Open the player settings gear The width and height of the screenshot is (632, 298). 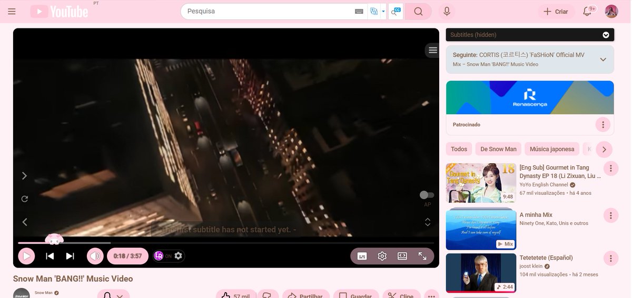click(382, 256)
